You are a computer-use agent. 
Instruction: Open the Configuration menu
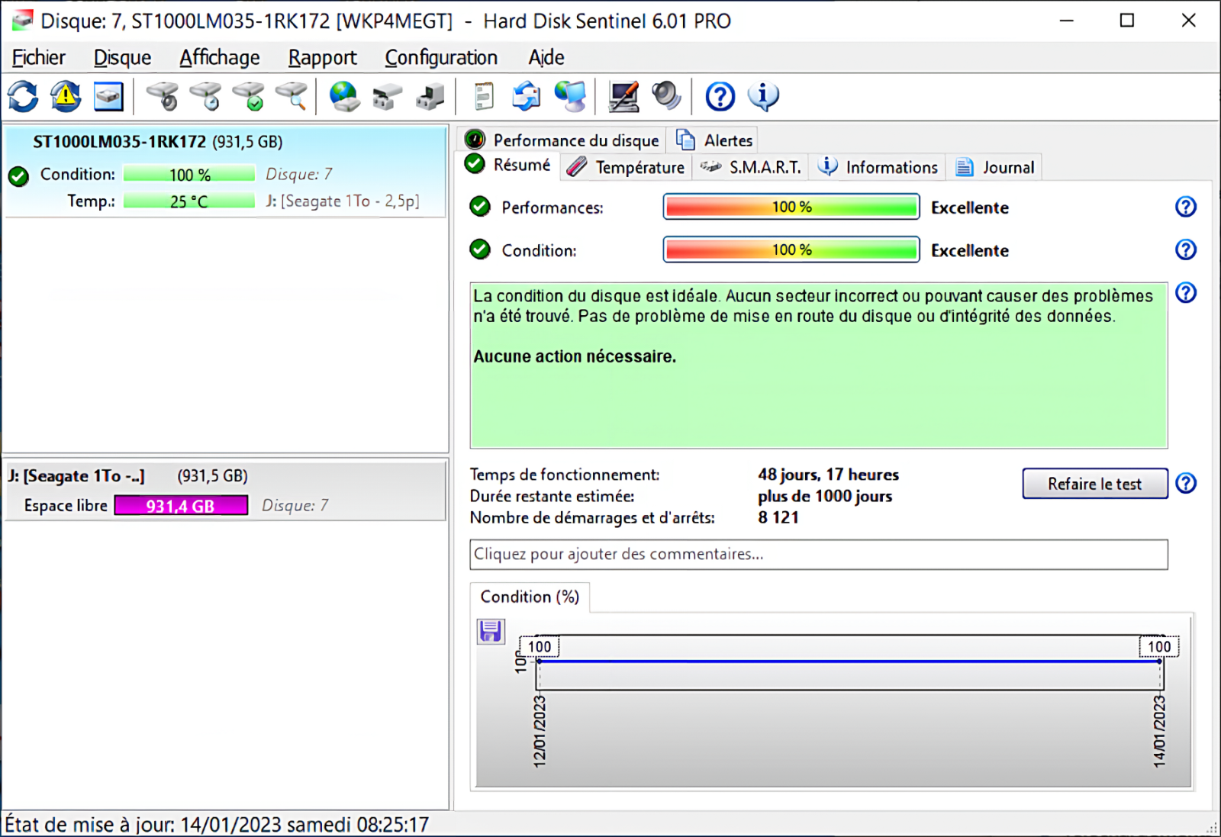[441, 57]
